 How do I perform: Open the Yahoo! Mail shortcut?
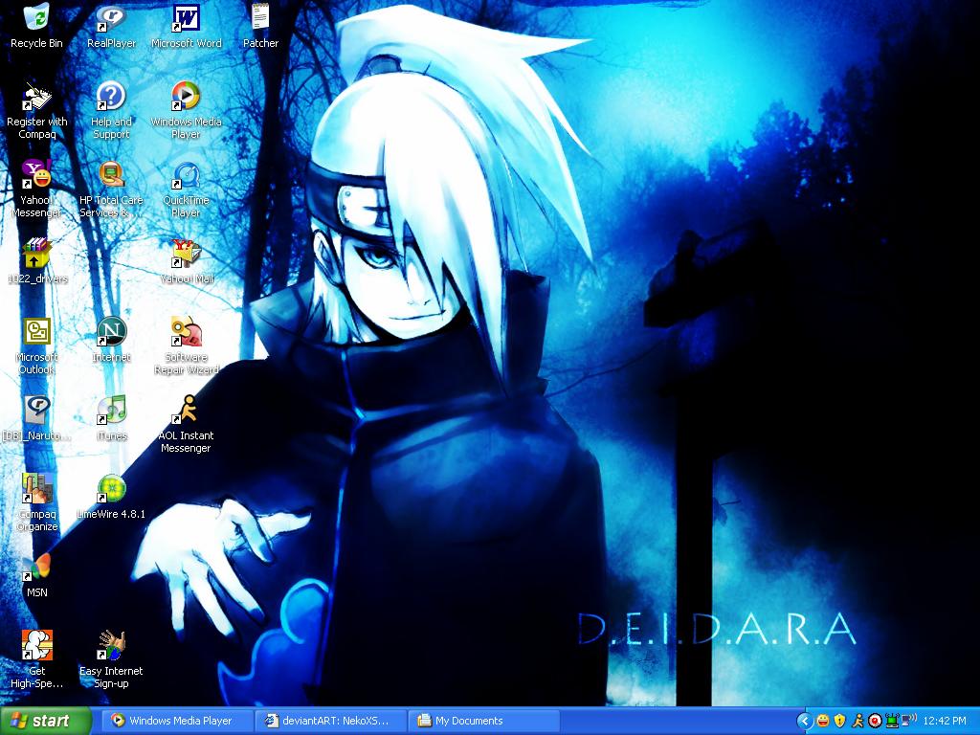(187, 261)
